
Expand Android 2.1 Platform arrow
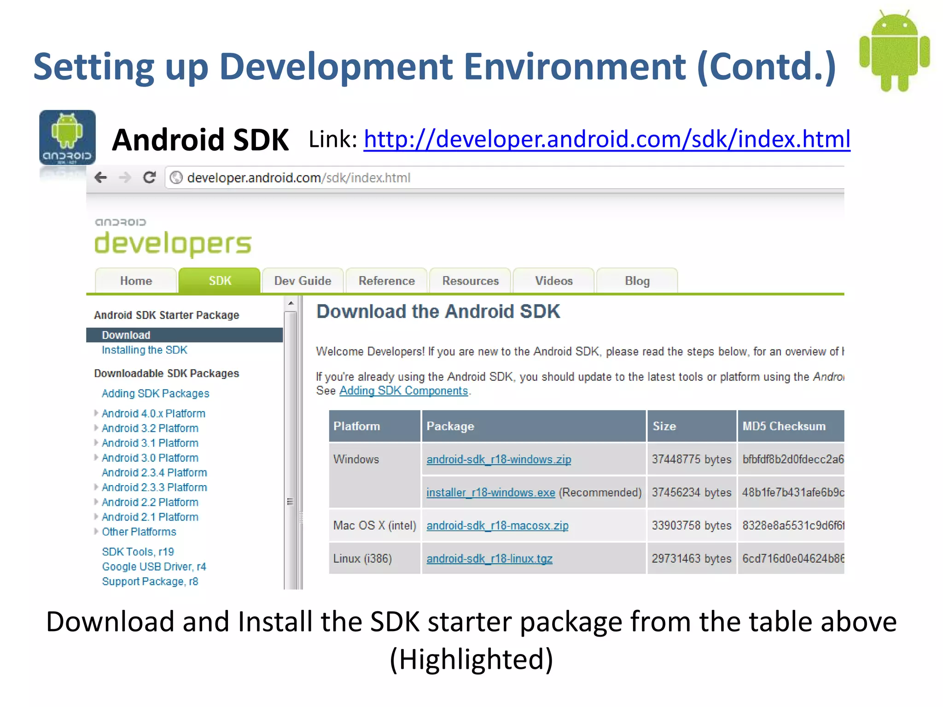tap(96, 516)
